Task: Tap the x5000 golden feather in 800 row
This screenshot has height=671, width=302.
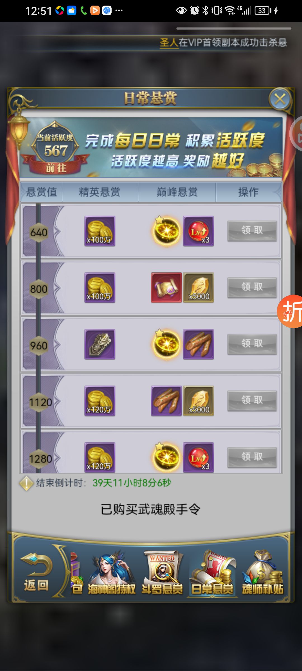Action: [199, 287]
